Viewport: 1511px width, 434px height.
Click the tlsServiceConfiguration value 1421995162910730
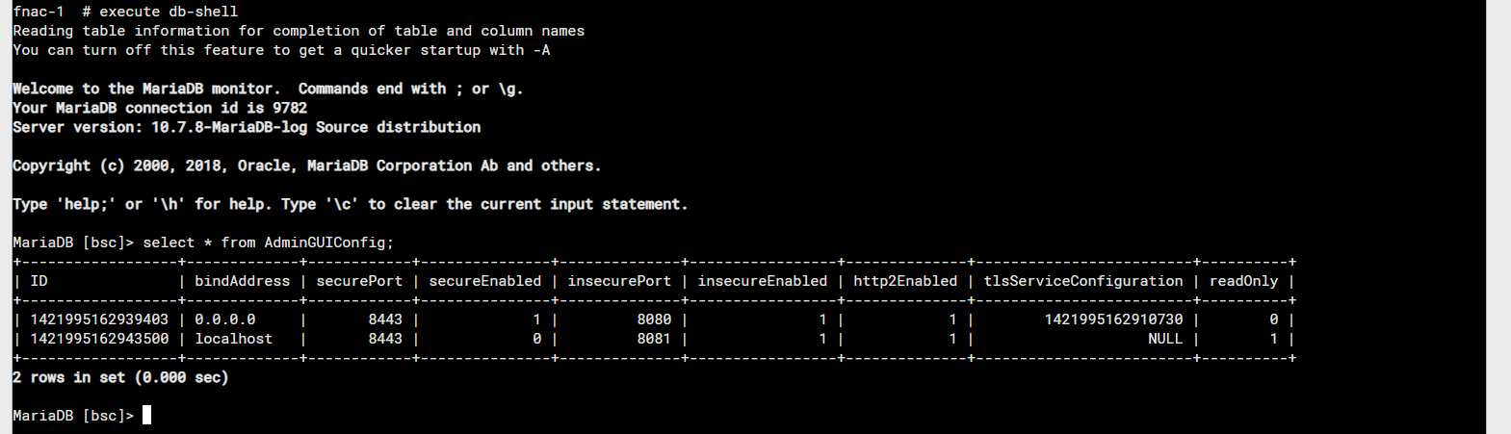[1114, 319]
